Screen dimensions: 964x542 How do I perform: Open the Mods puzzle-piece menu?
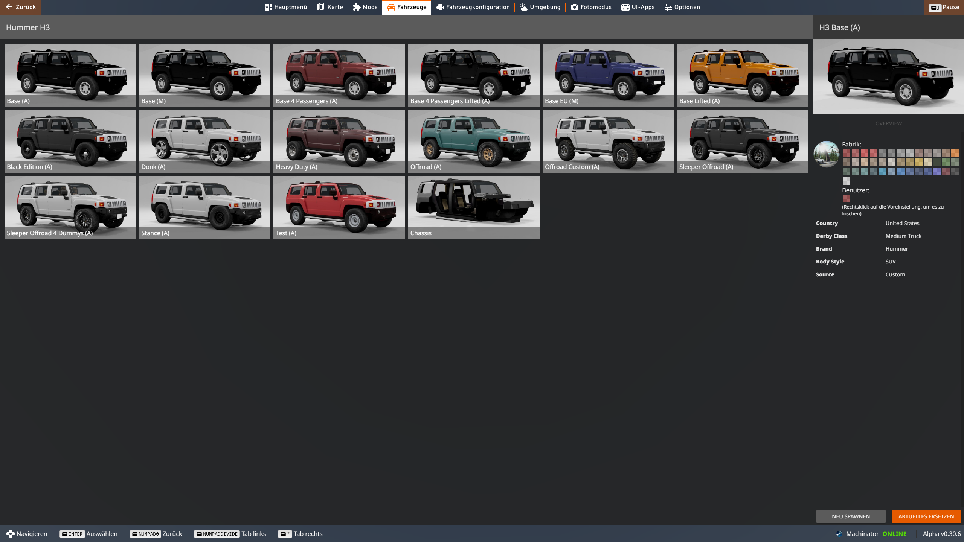coord(365,7)
